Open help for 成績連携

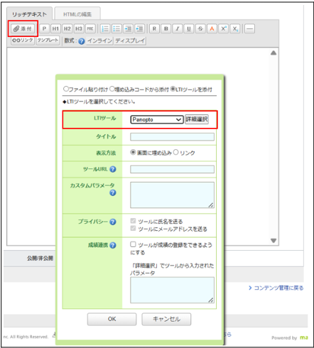pyautogui.click(x=113, y=245)
